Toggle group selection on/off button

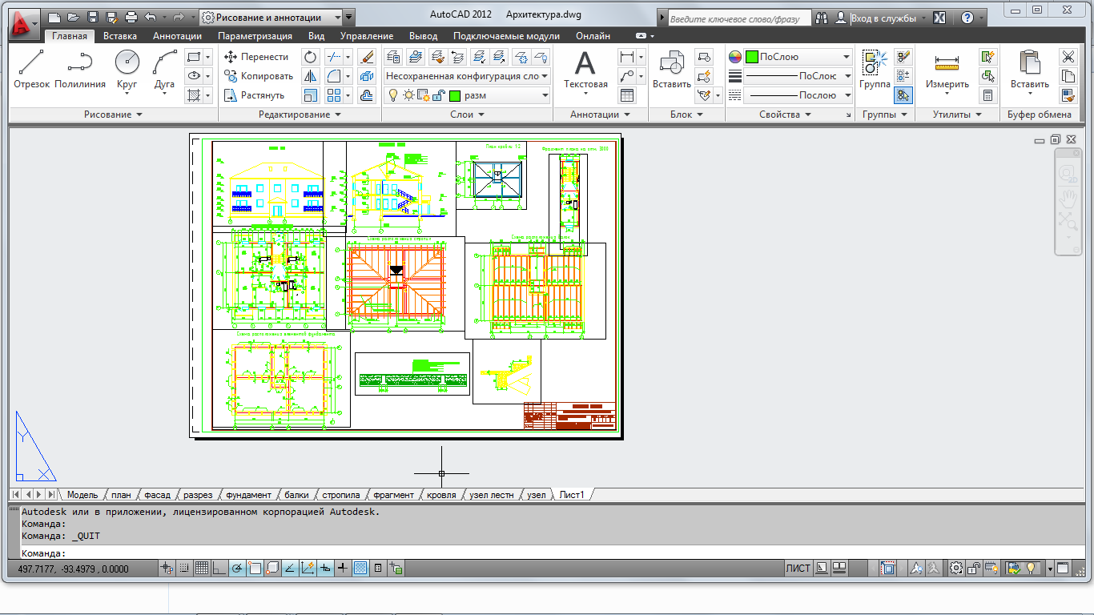pyautogui.click(x=903, y=95)
